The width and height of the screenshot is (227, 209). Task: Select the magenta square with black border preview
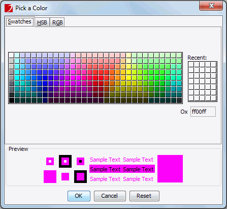(80, 176)
